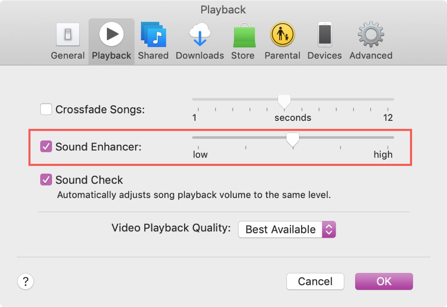The image size is (447, 307).
Task: Open the Video Playback Quality dropdown
Action: tap(287, 229)
